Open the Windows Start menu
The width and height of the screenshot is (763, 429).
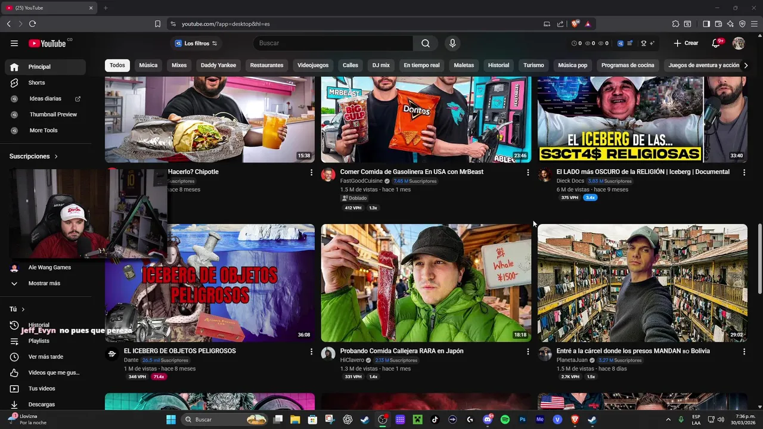(x=170, y=419)
